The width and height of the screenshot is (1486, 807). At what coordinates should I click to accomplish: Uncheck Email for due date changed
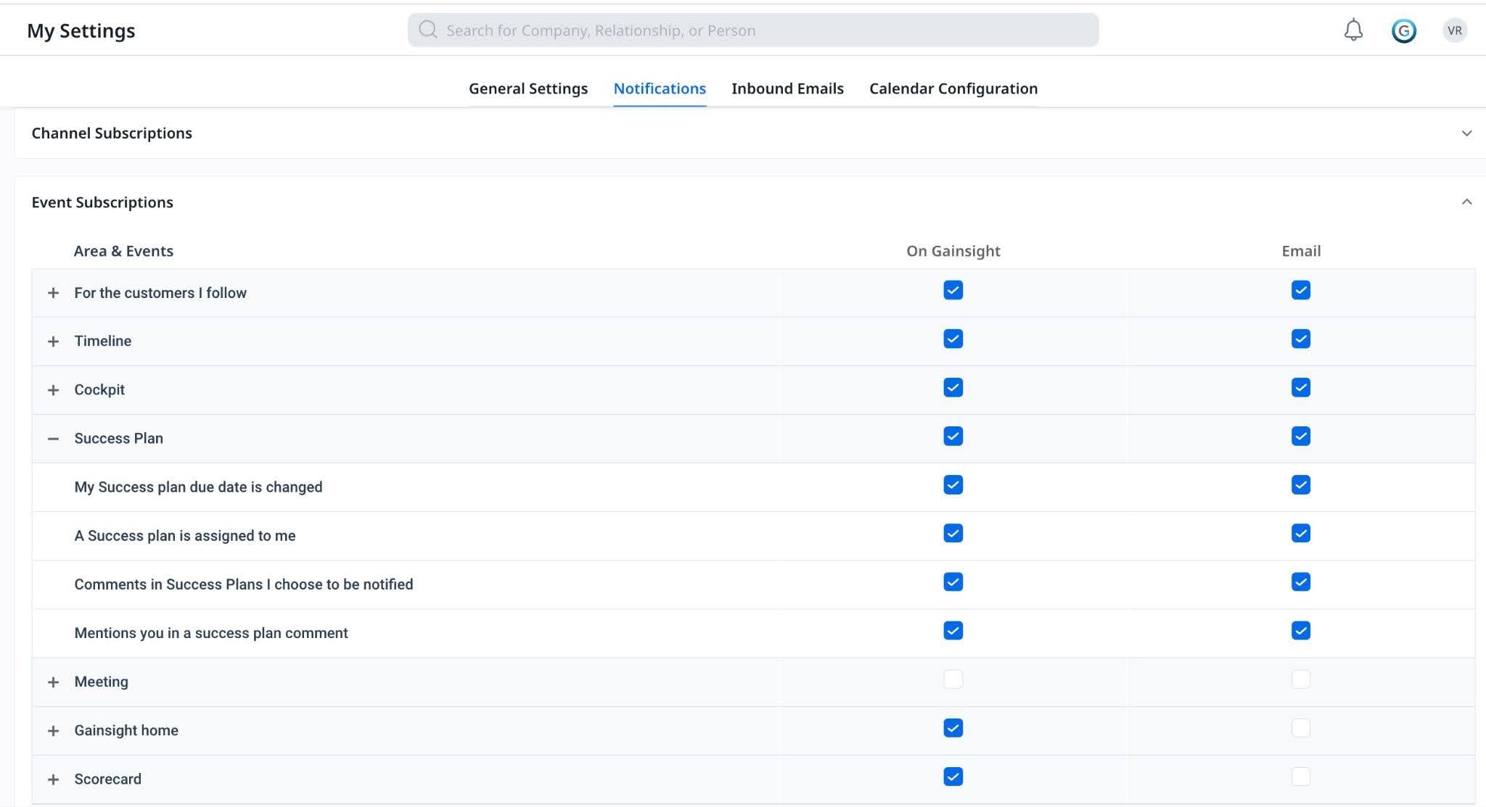click(1300, 484)
